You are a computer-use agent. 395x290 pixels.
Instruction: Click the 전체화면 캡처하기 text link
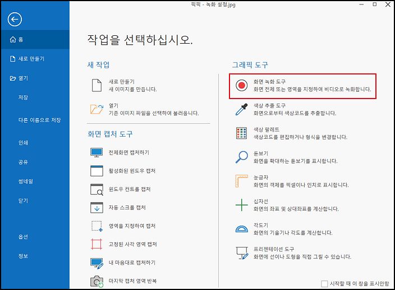click(128, 152)
